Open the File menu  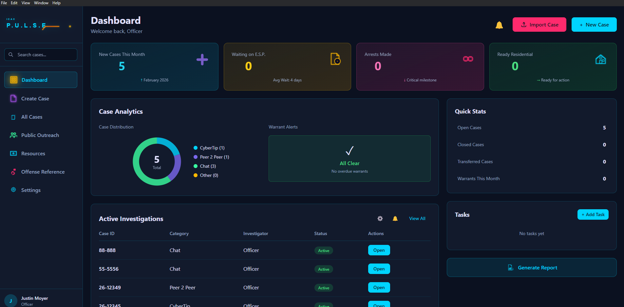coord(4,3)
